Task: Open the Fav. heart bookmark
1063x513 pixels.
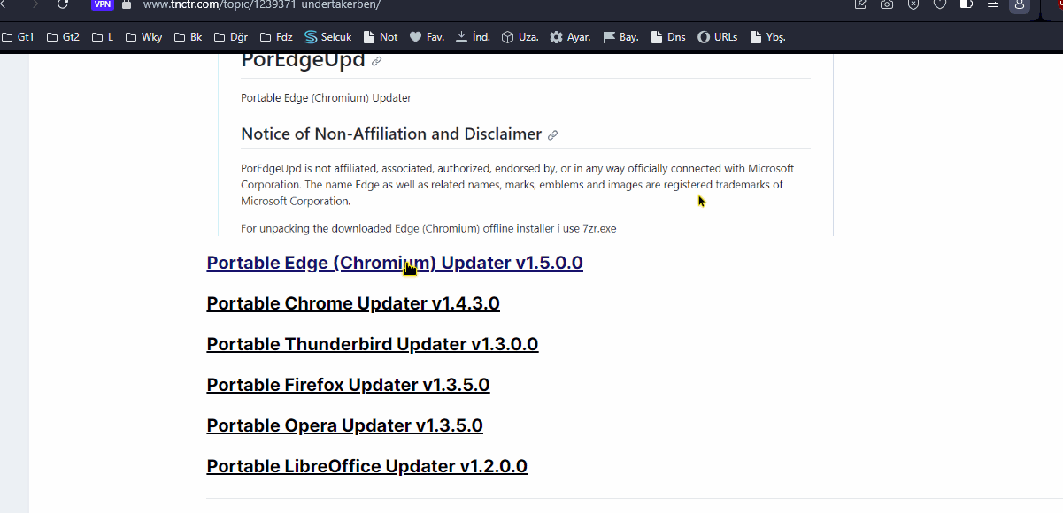Action: pos(427,37)
